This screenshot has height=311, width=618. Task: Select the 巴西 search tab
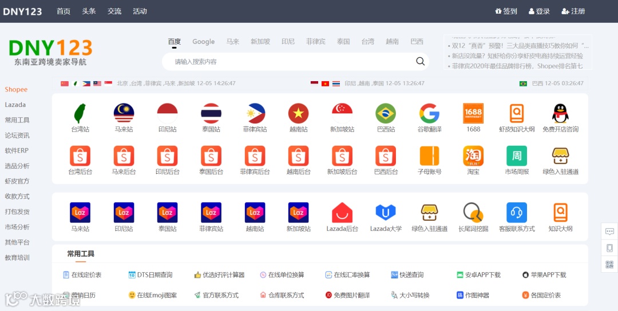[x=417, y=42]
